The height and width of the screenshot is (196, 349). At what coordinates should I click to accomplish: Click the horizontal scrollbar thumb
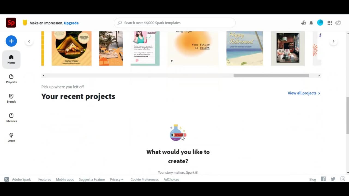pyautogui.click(x=271, y=75)
